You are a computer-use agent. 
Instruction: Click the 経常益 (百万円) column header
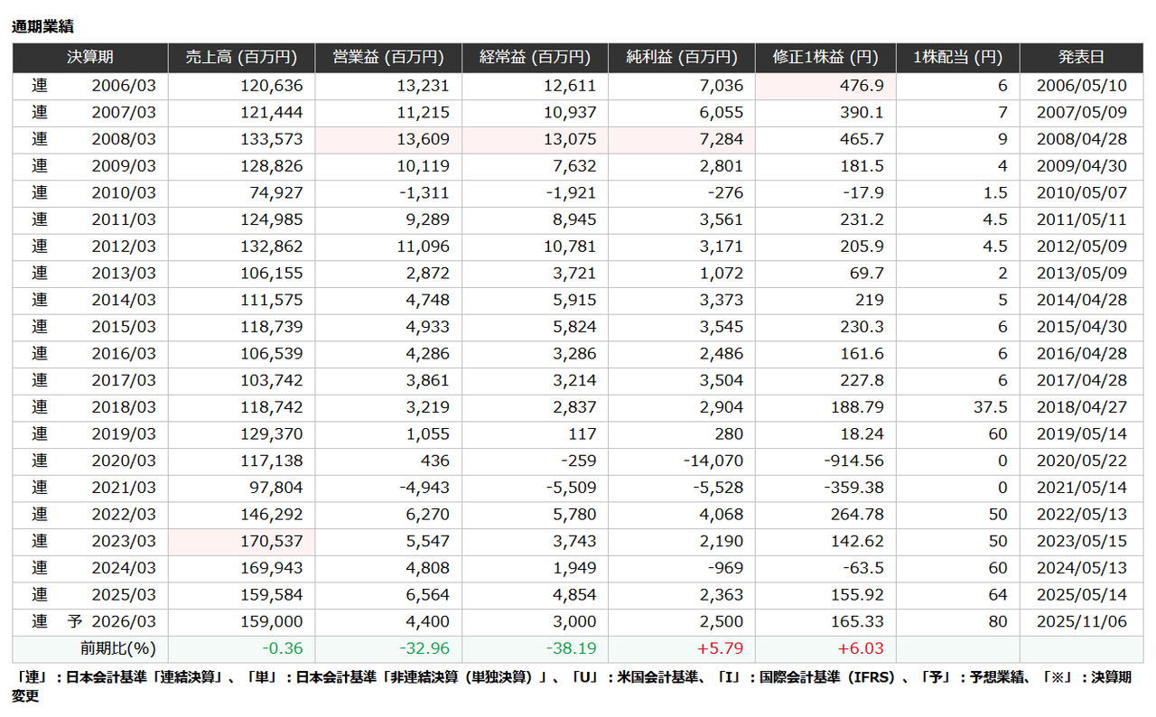(535, 58)
